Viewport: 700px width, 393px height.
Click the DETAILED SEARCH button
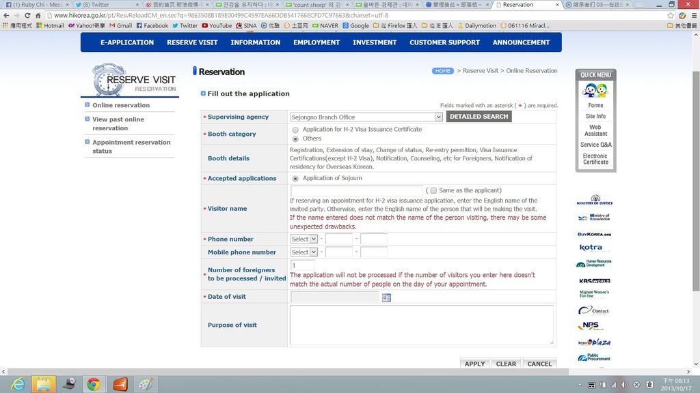[x=479, y=117]
